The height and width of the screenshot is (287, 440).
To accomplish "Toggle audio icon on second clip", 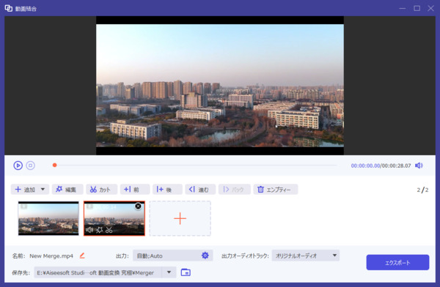I will [x=89, y=230].
